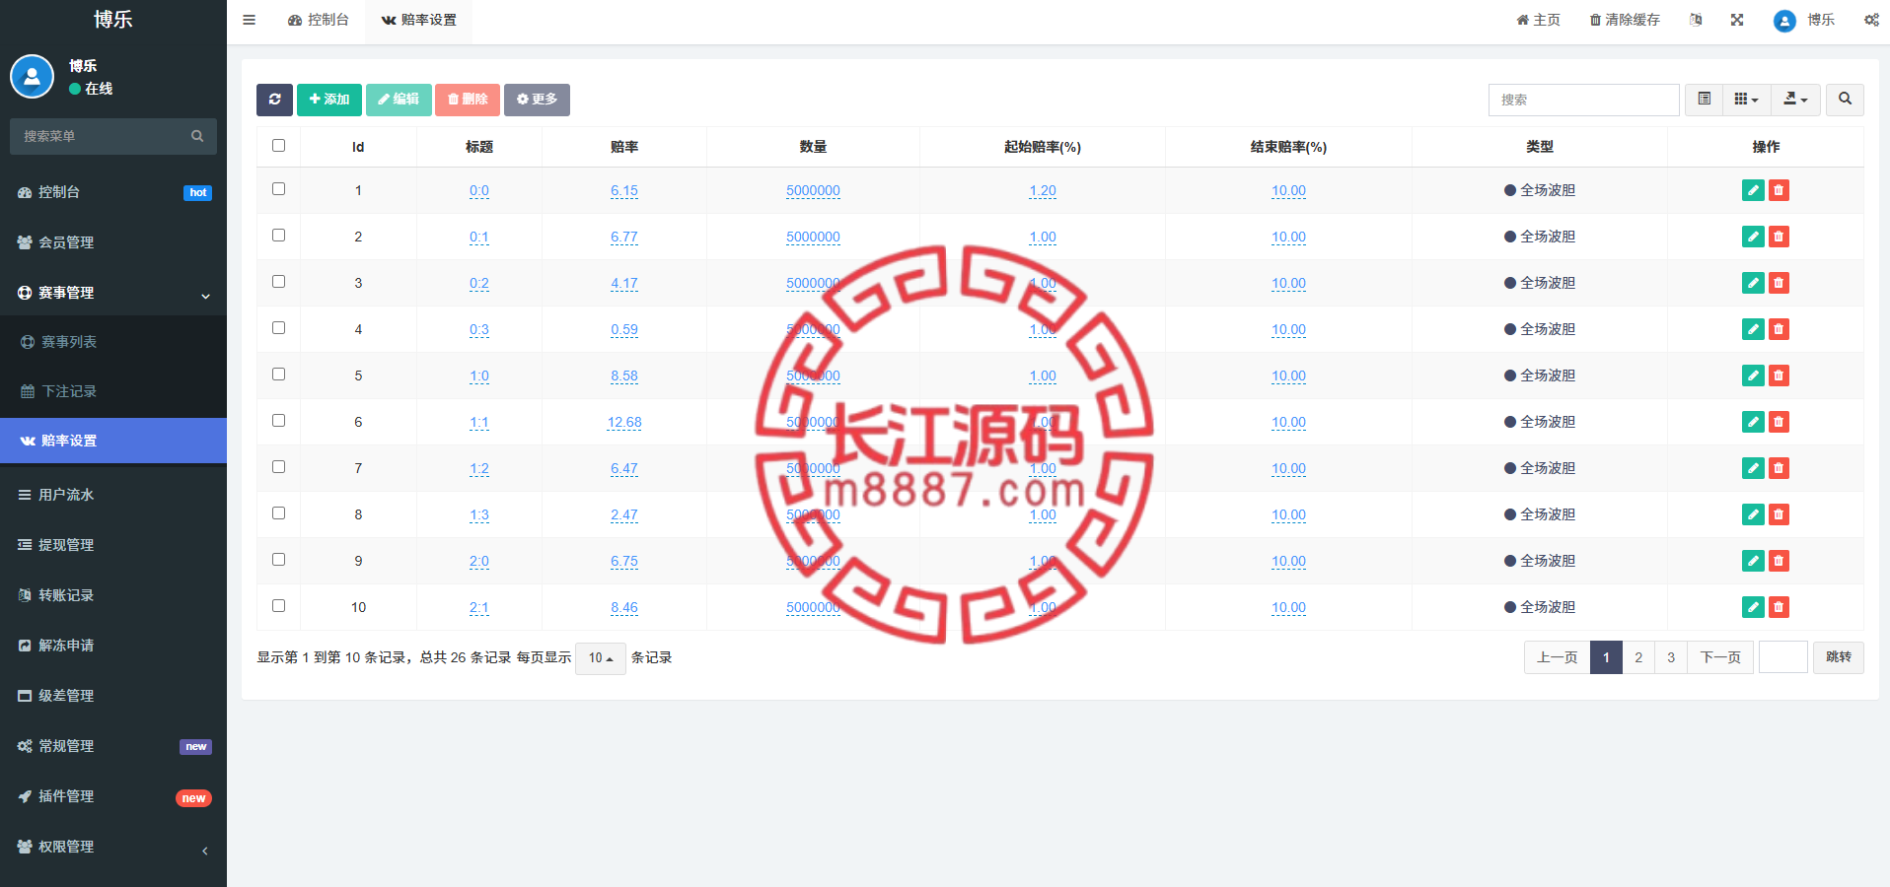Click the 跳转 jump button
Viewport: 1890px width, 887px height.
click(1839, 657)
